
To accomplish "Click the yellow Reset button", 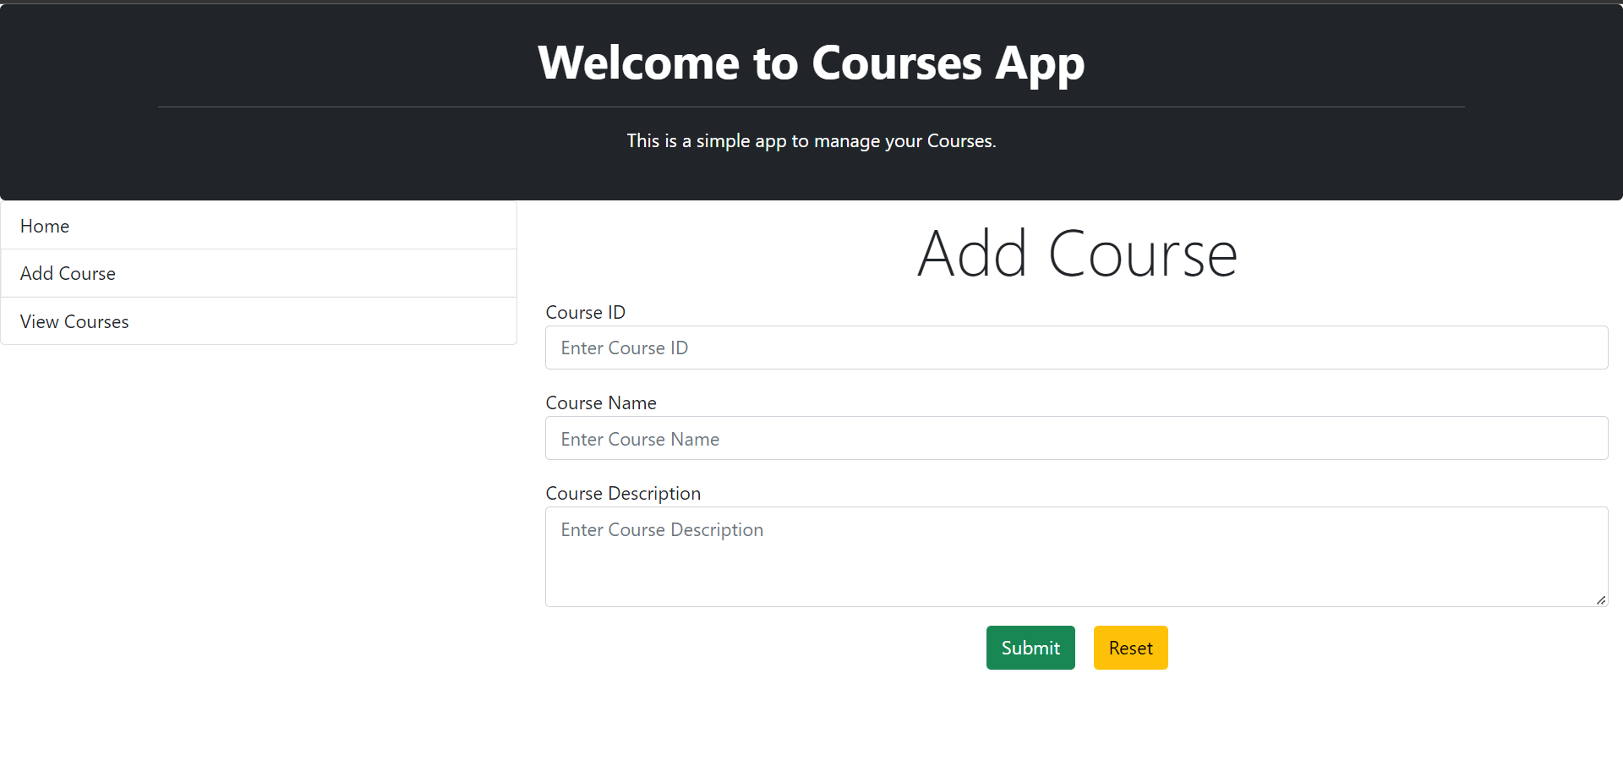I will (x=1130, y=648).
